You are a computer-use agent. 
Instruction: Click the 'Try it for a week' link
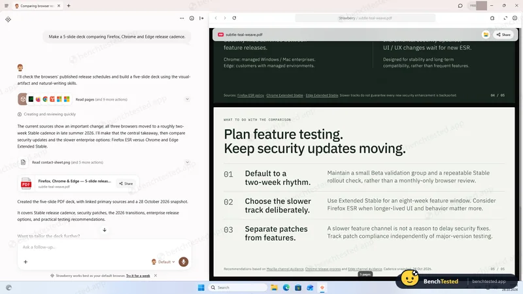138,276
